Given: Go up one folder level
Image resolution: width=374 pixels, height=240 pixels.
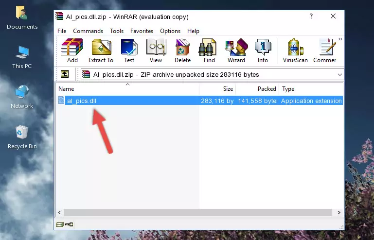Looking at the screenshot, I should point(65,74).
